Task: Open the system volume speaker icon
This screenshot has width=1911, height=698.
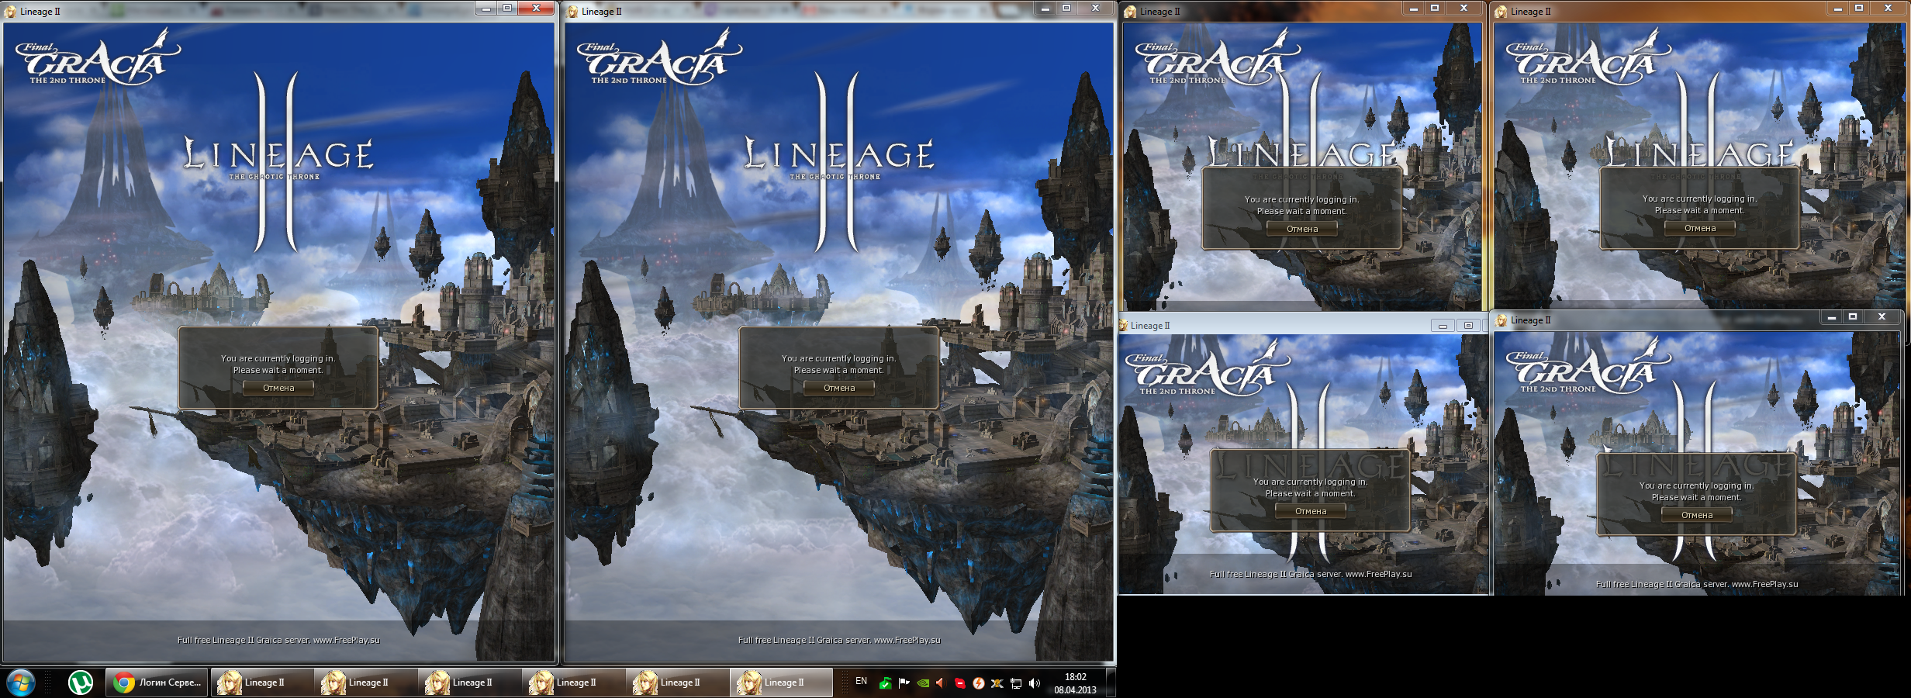Action: pos(1034,683)
